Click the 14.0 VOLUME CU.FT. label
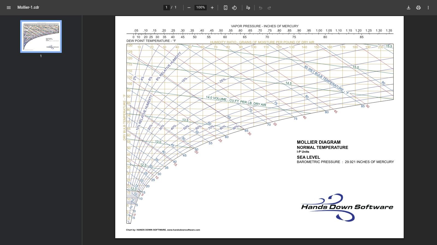 pos(236,101)
